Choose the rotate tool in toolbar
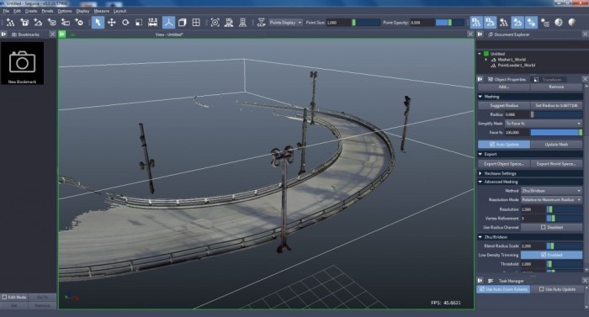 [125, 23]
